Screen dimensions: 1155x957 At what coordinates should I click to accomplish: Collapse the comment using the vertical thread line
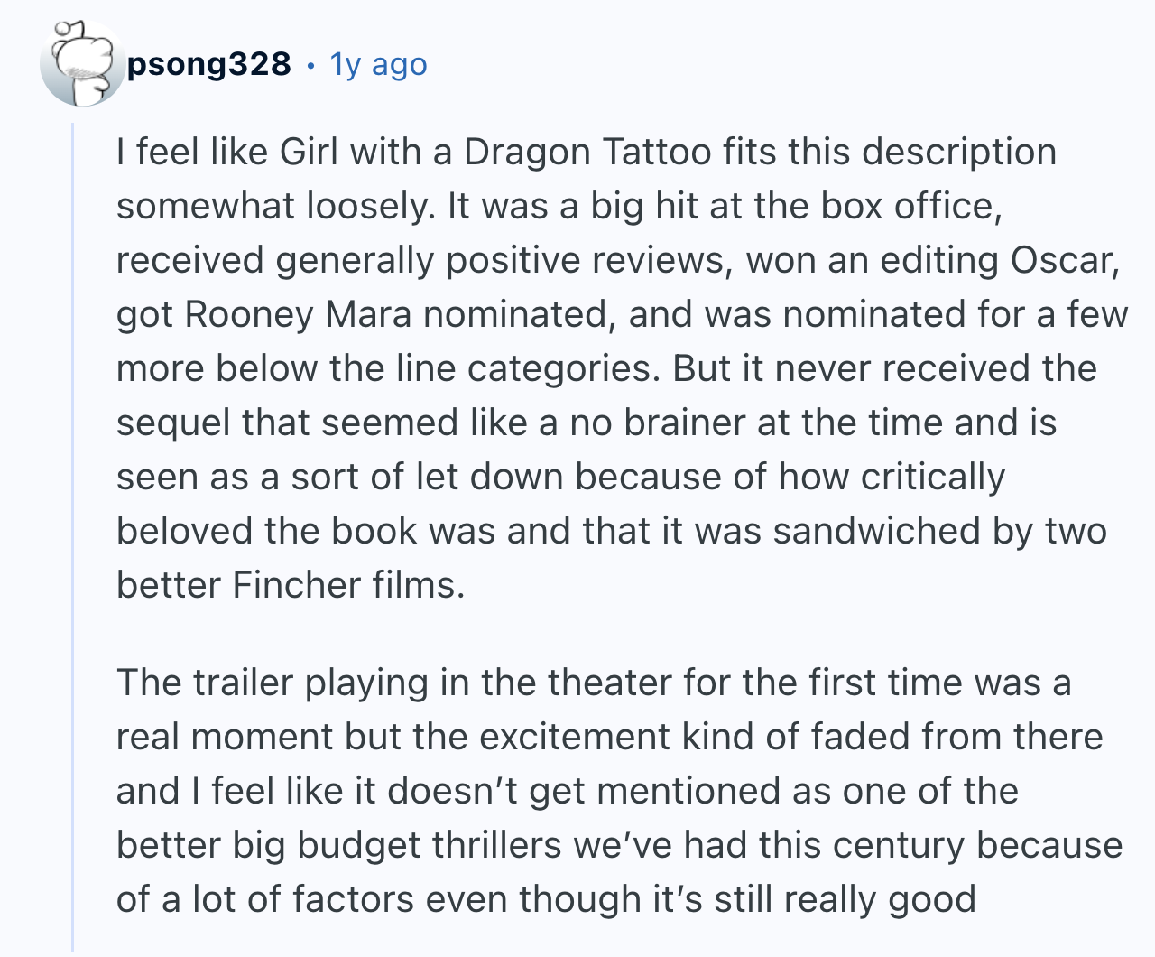point(74,537)
